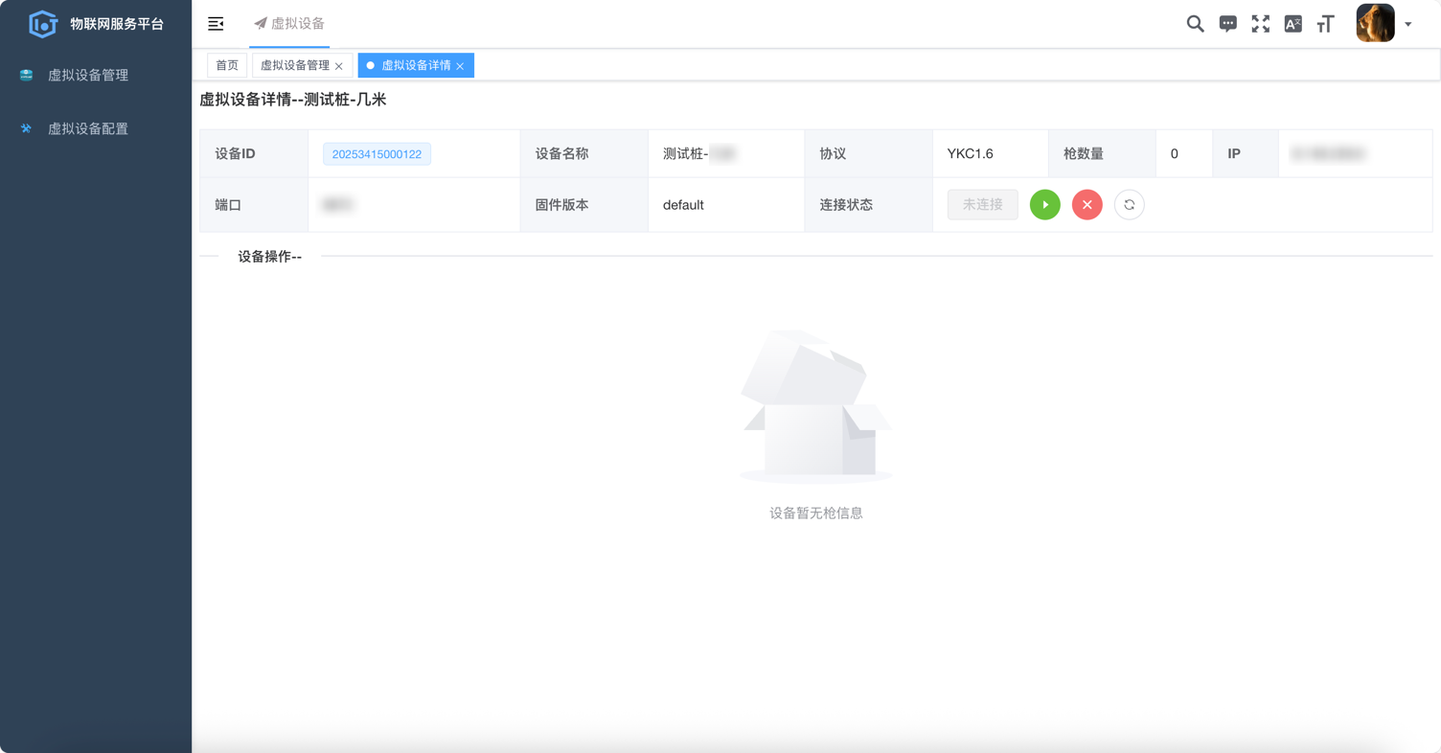Close the 虚拟设备详情 tab
The image size is (1441, 753).
point(461,66)
